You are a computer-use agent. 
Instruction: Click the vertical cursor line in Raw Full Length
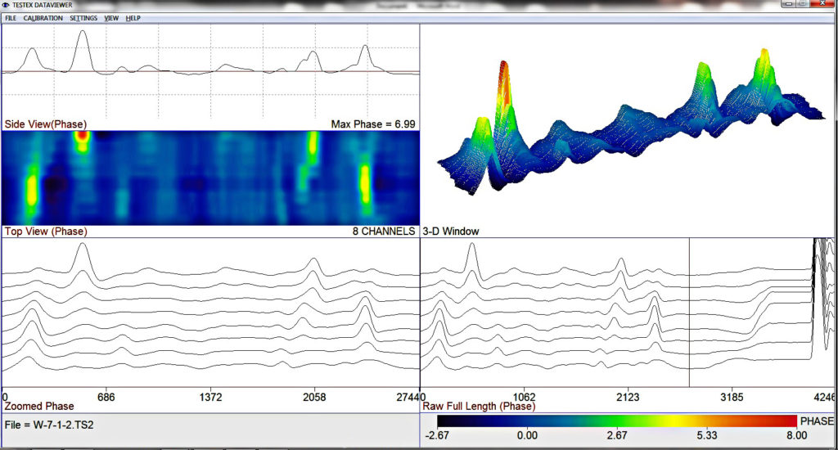[689, 312]
